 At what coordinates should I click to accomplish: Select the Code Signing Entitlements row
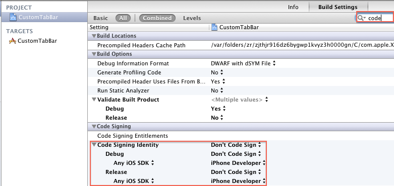click(241, 136)
